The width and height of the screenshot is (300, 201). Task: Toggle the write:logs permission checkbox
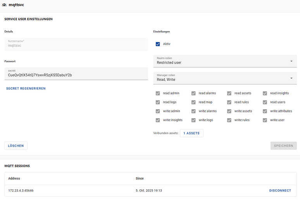[x=193, y=120]
